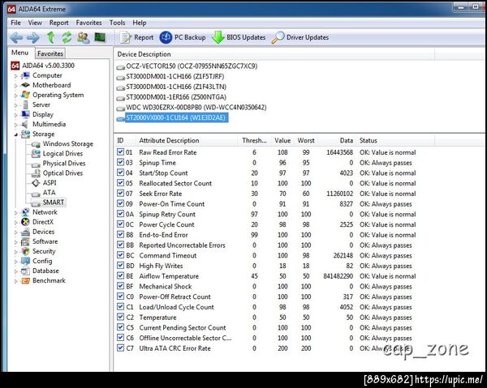The height and width of the screenshot is (388, 487).
Task: Select the ATA tree item
Action: (49, 193)
